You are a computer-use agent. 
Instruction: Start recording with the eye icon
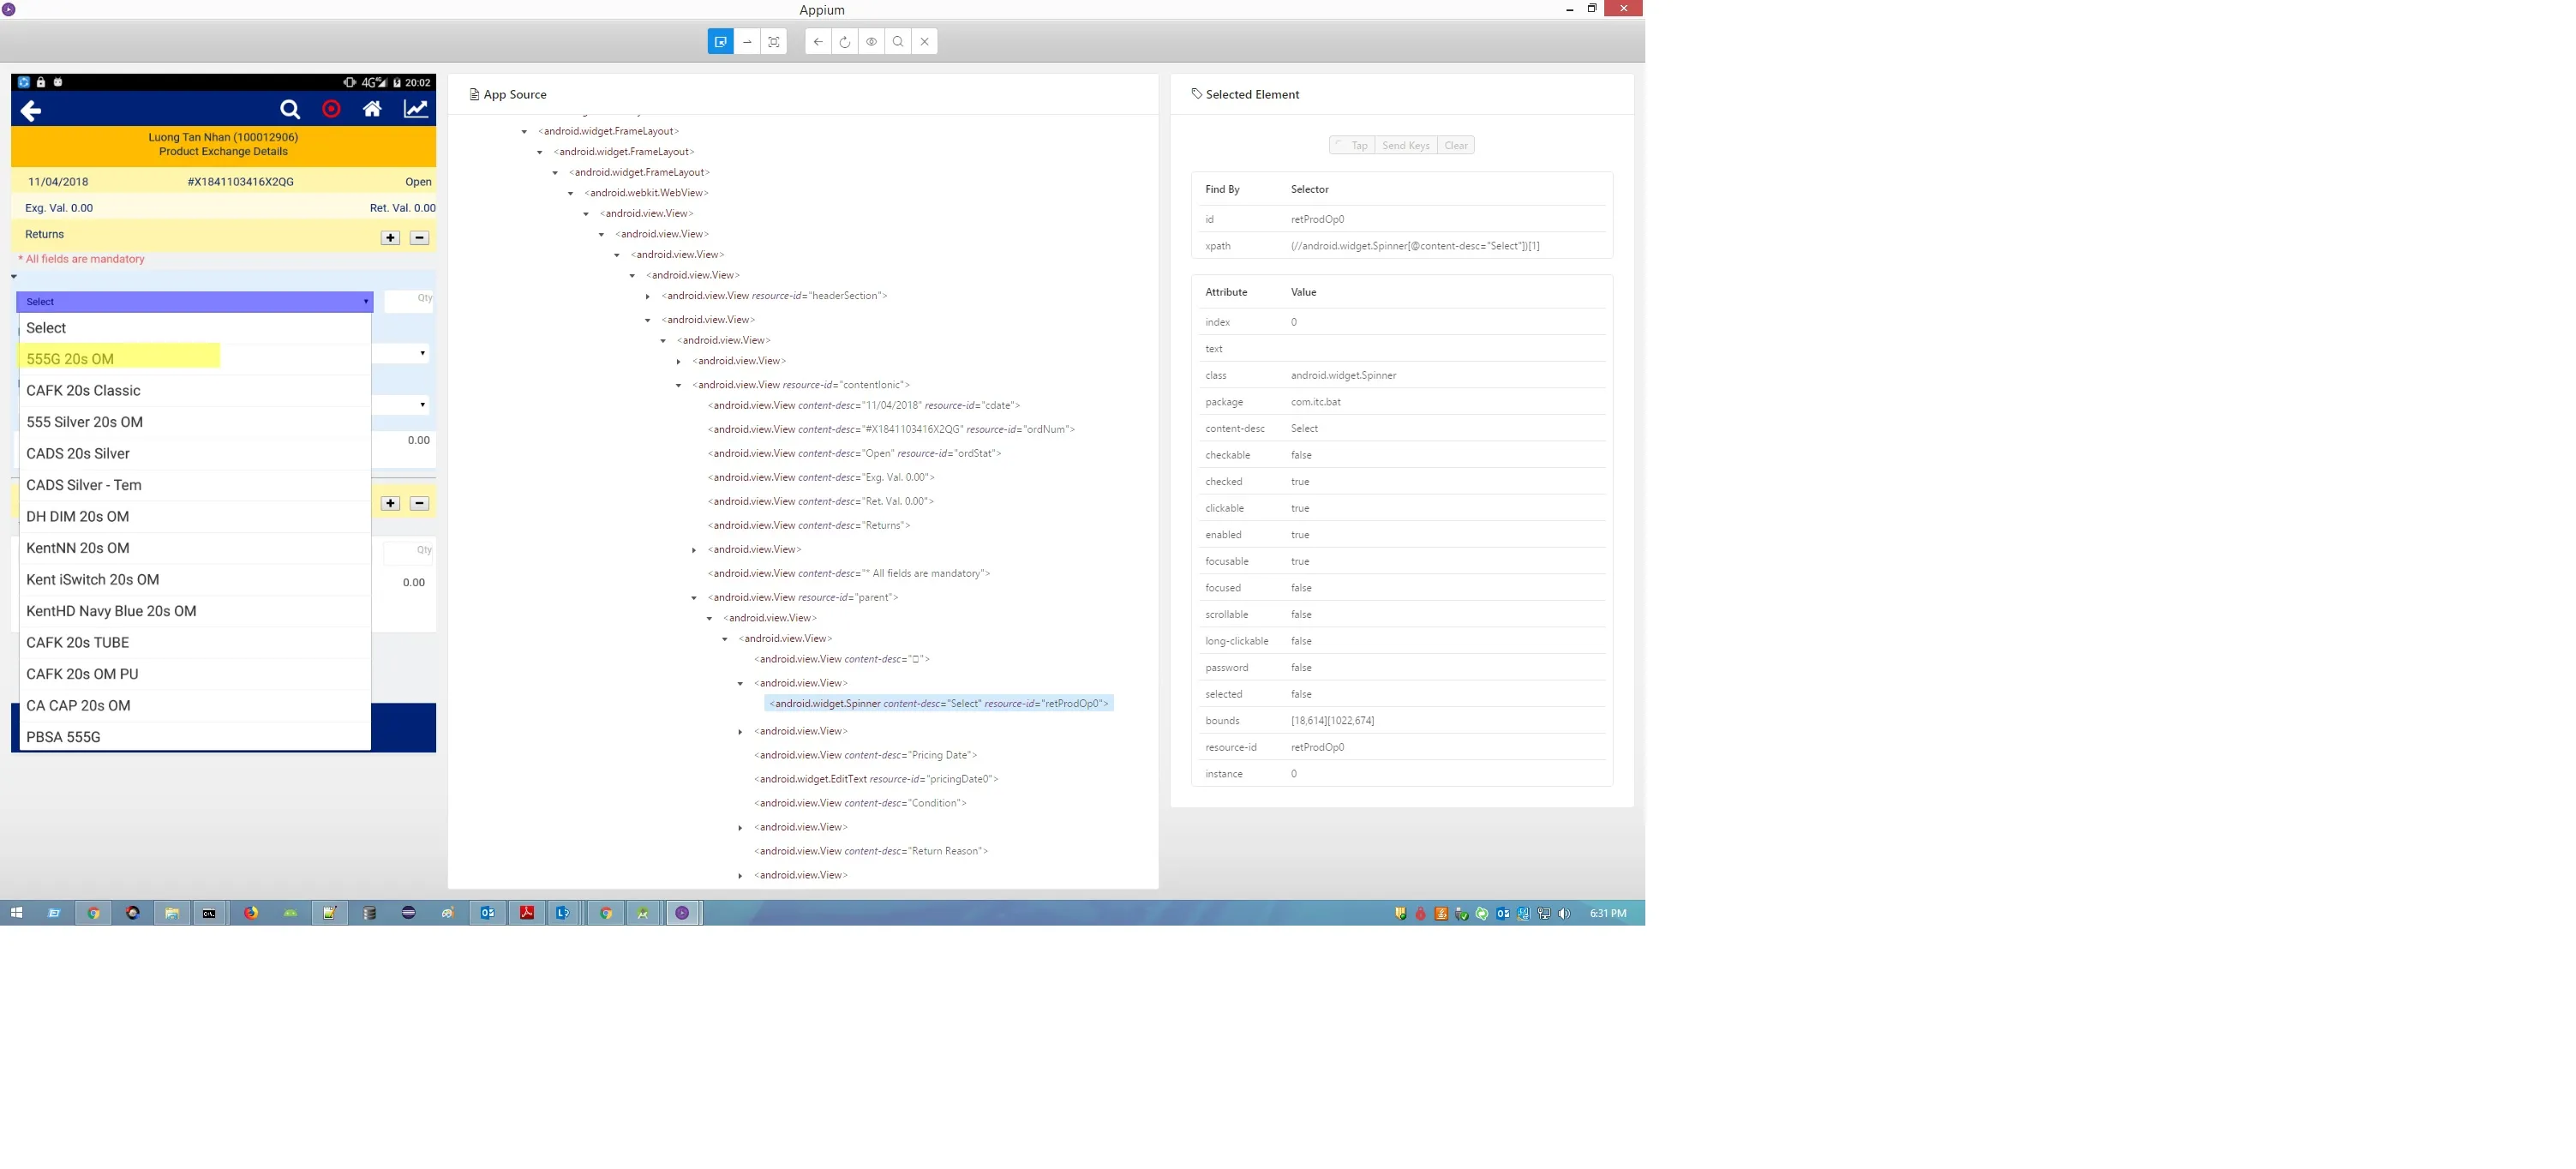pyautogui.click(x=871, y=42)
